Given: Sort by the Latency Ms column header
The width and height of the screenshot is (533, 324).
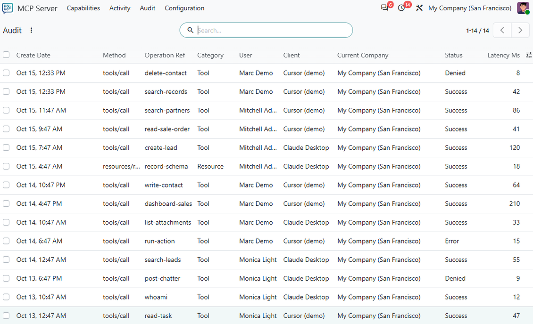Looking at the screenshot, I should coord(503,55).
